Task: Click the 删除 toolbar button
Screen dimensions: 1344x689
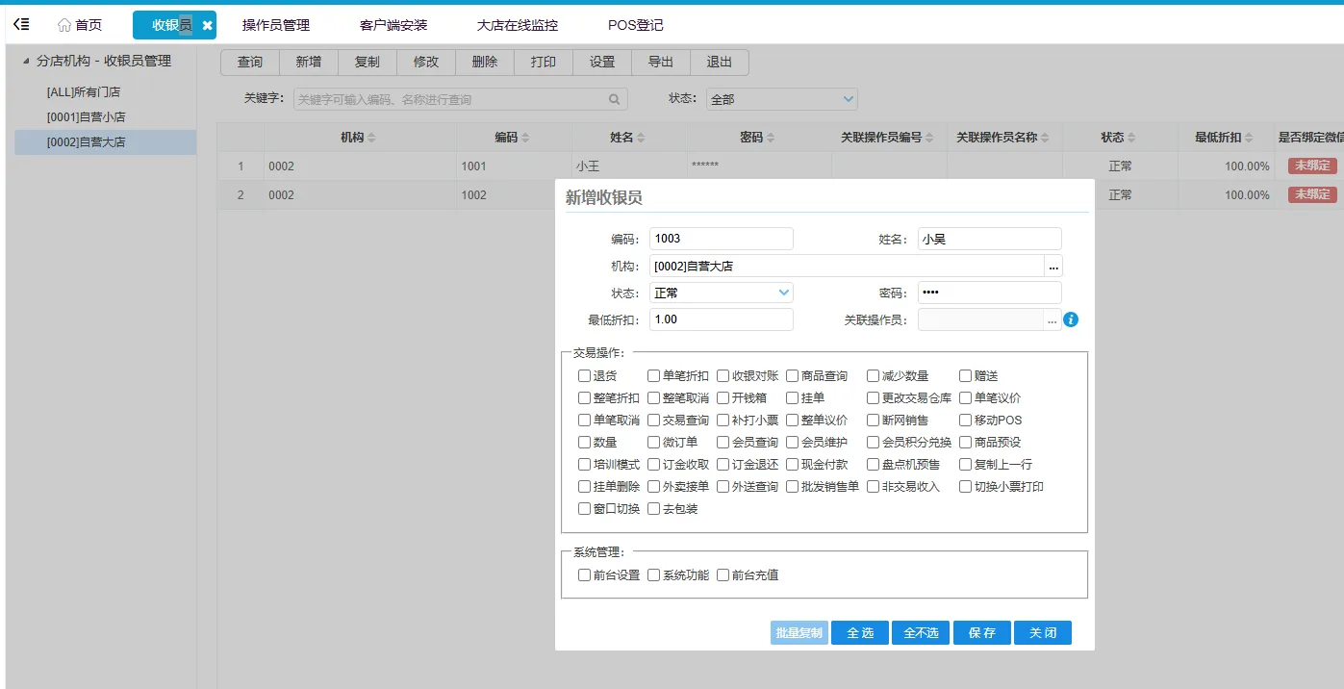Action: point(485,62)
